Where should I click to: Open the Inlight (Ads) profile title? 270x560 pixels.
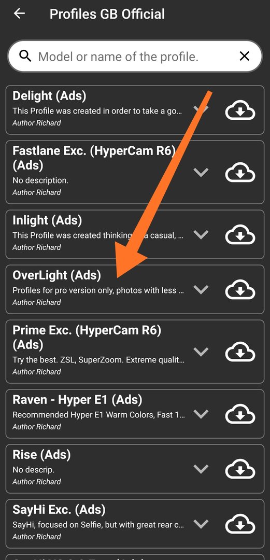(x=47, y=220)
